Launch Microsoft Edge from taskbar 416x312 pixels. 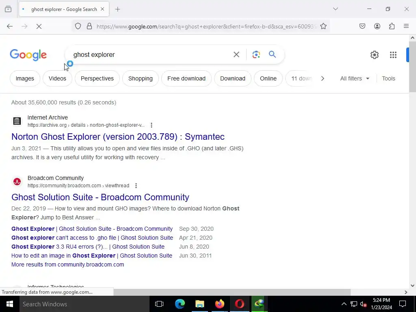pos(180,304)
